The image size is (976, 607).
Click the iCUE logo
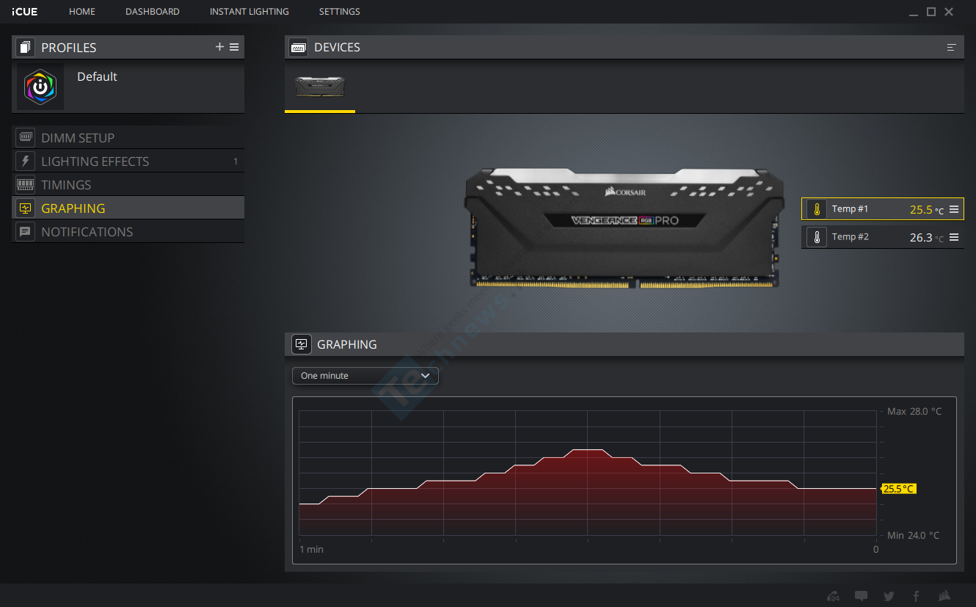[x=24, y=12]
